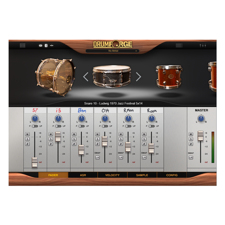Viewport: 225px width, 225px height.
Task: Invert phase on the 57 channel
Action: tap(27, 144)
